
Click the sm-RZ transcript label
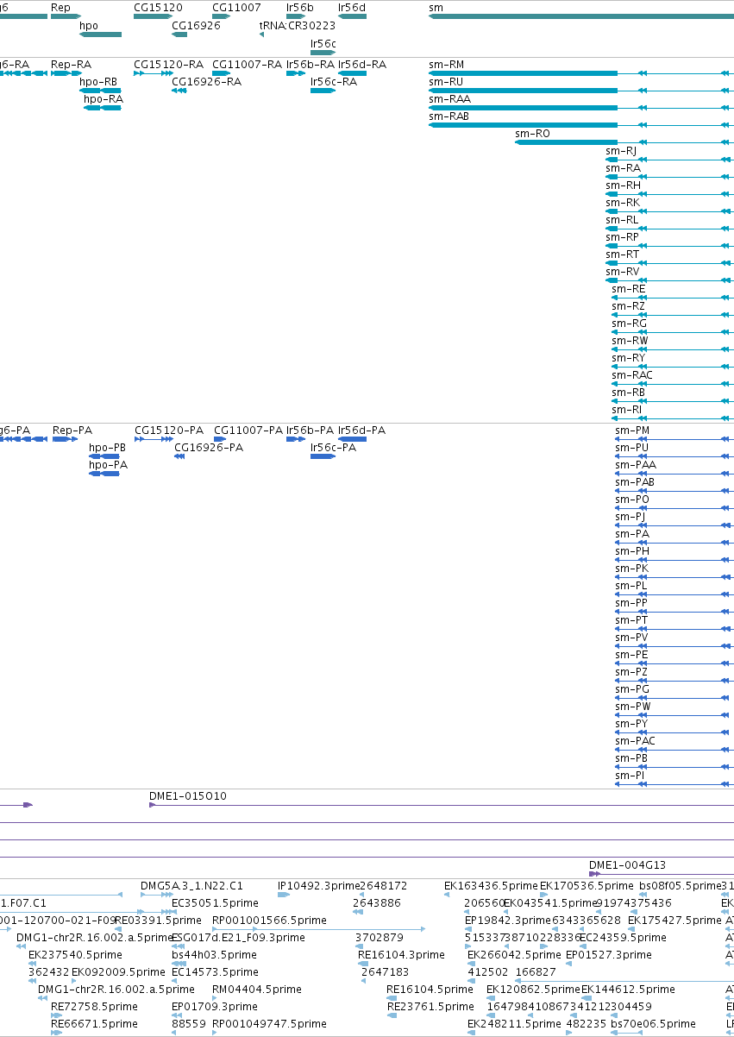(628, 306)
